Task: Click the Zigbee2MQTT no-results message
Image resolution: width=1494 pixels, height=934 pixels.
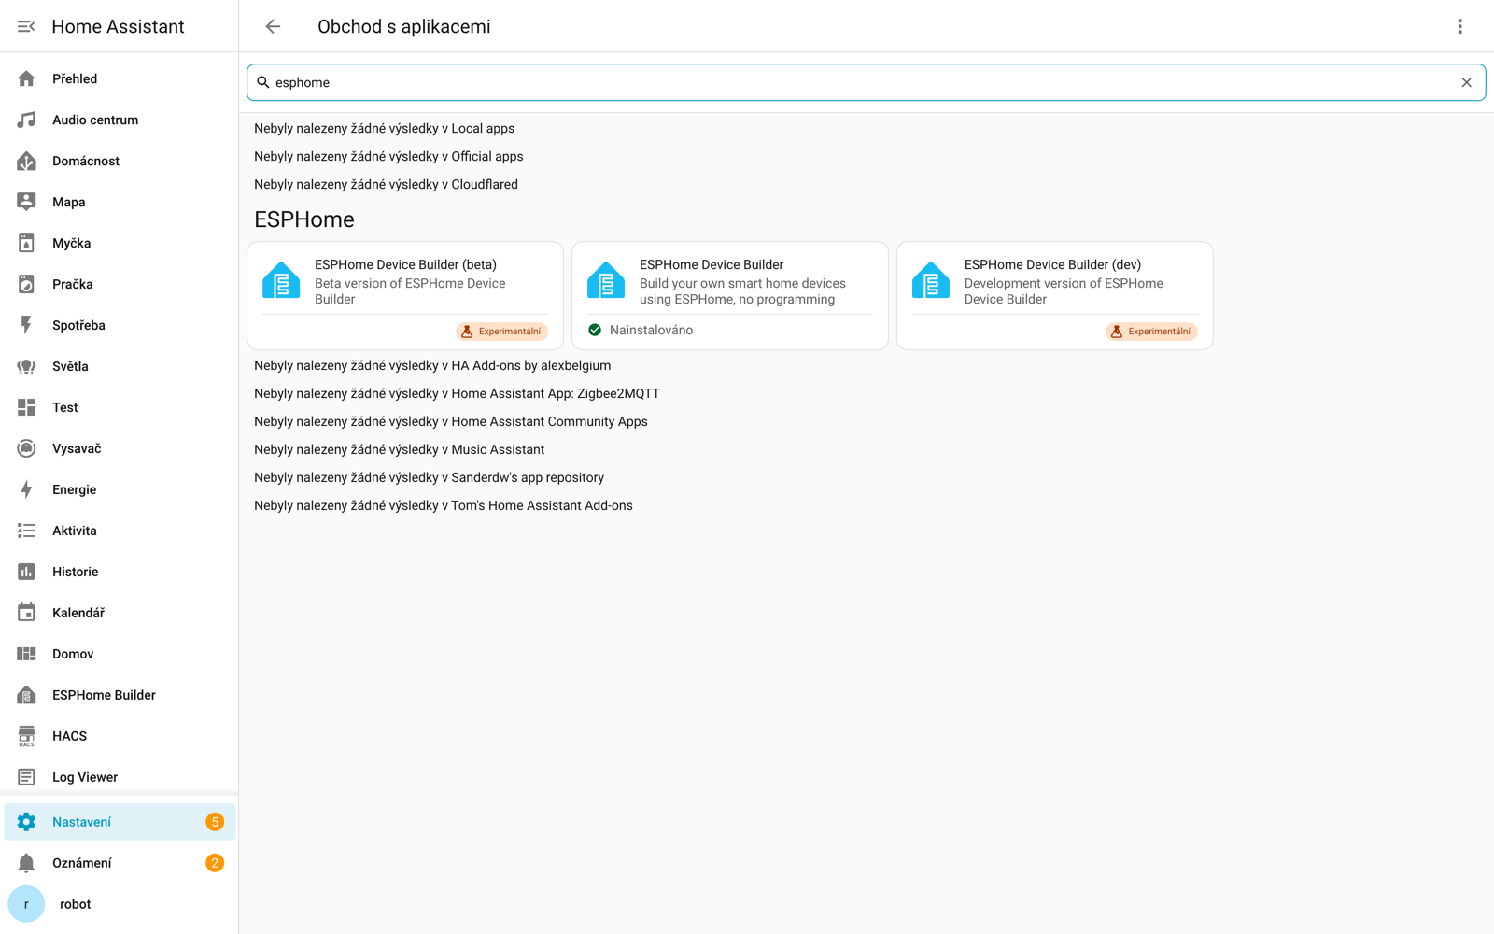Action: 457,393
